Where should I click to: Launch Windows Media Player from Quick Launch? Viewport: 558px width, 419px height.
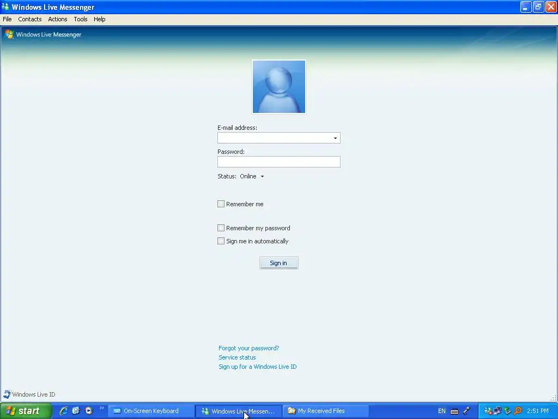tap(89, 411)
